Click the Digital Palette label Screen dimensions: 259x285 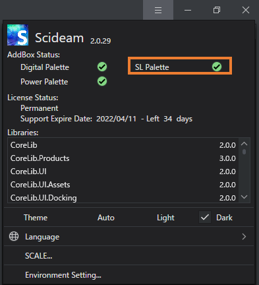pyautogui.click(x=45, y=67)
